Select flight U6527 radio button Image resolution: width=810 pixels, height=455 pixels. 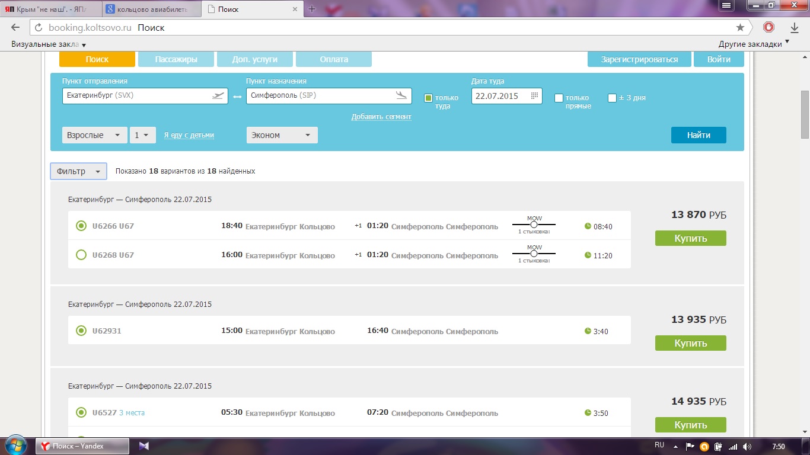point(81,412)
